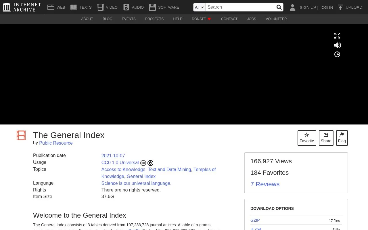
Task: Click There are no rights reserved text
Action: [x=131, y=190]
